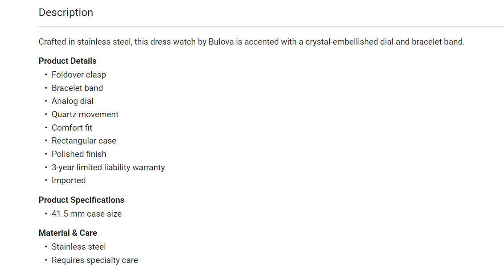Click the 3-year limited liability warranty text
This screenshot has width=504, height=279.
pyautogui.click(x=108, y=167)
